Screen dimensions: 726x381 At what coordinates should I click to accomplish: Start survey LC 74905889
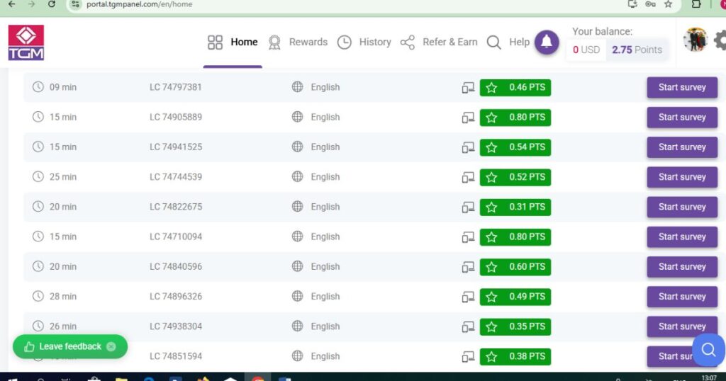(x=682, y=118)
